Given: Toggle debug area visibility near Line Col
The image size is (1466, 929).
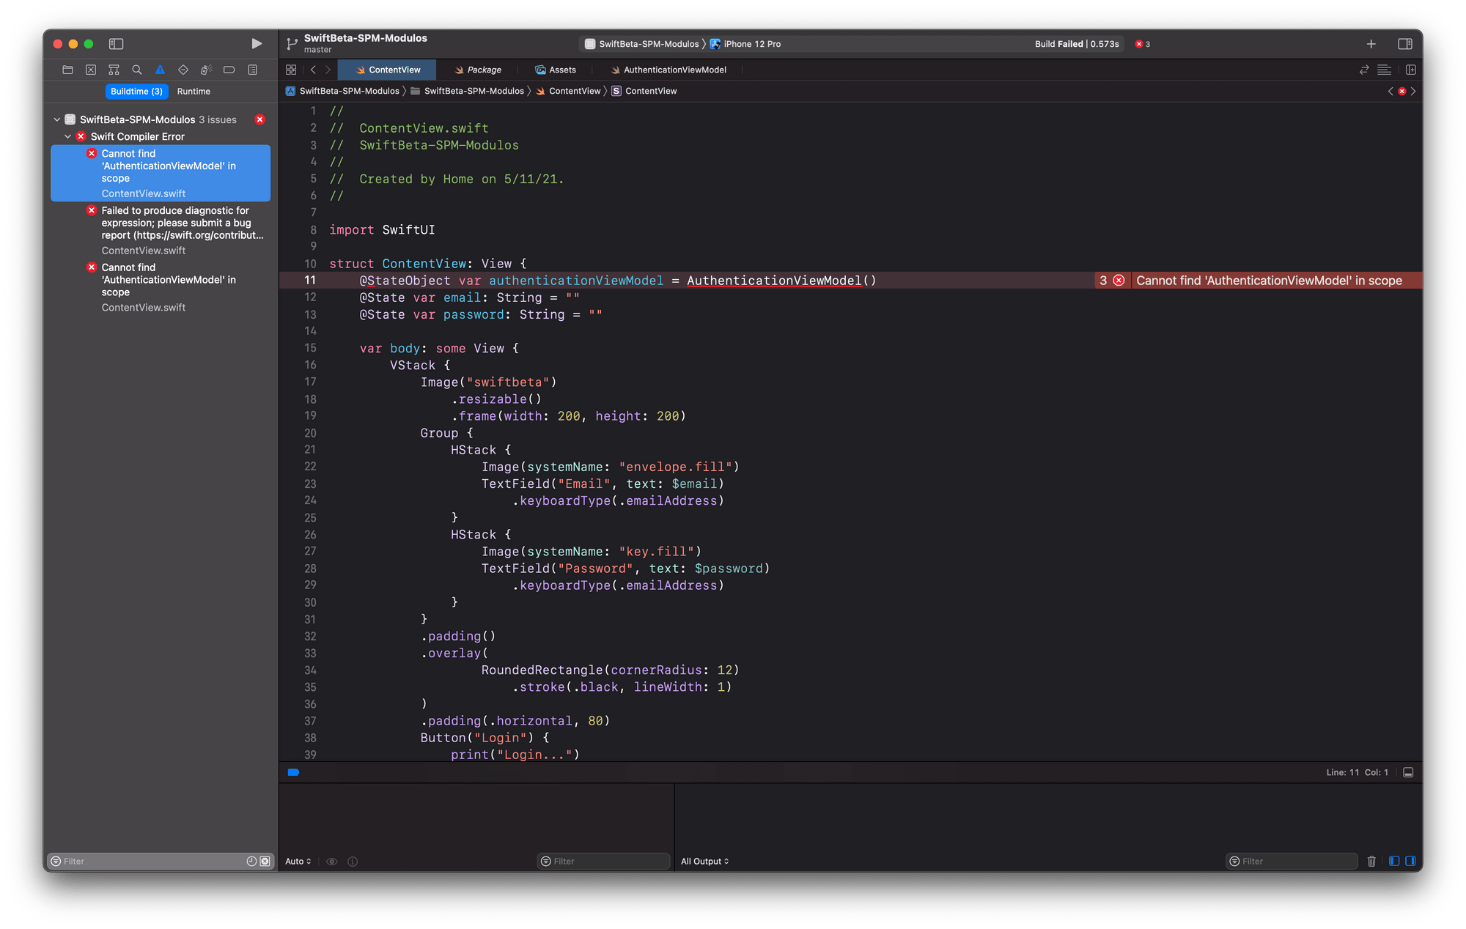Looking at the screenshot, I should point(1408,772).
